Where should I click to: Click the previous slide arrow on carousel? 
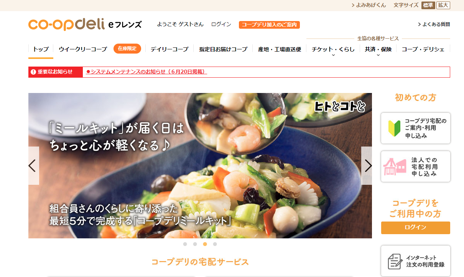[33, 166]
